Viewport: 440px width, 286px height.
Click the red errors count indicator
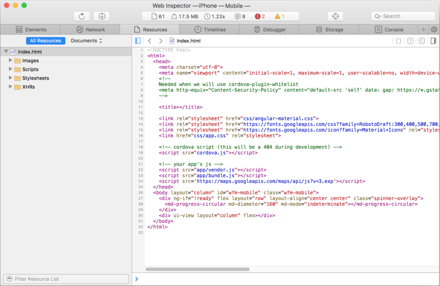(260, 16)
